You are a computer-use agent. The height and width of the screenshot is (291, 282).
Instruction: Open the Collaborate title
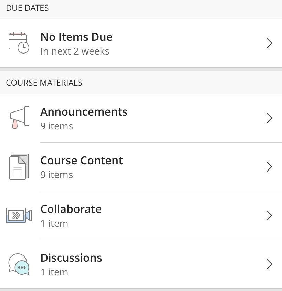[x=71, y=209]
